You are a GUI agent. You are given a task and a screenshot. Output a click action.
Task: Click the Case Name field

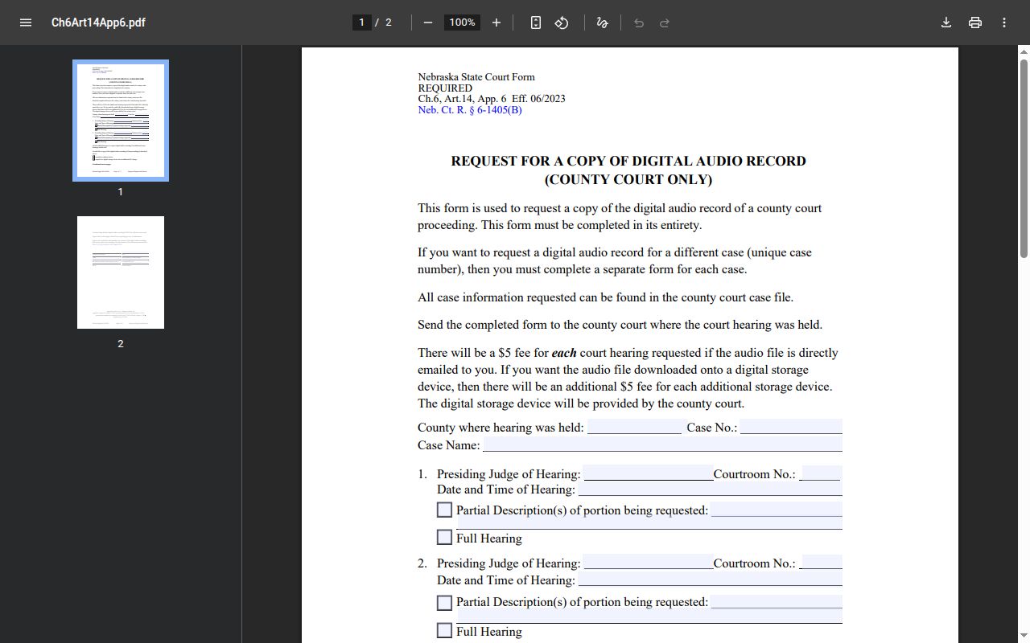pos(662,444)
